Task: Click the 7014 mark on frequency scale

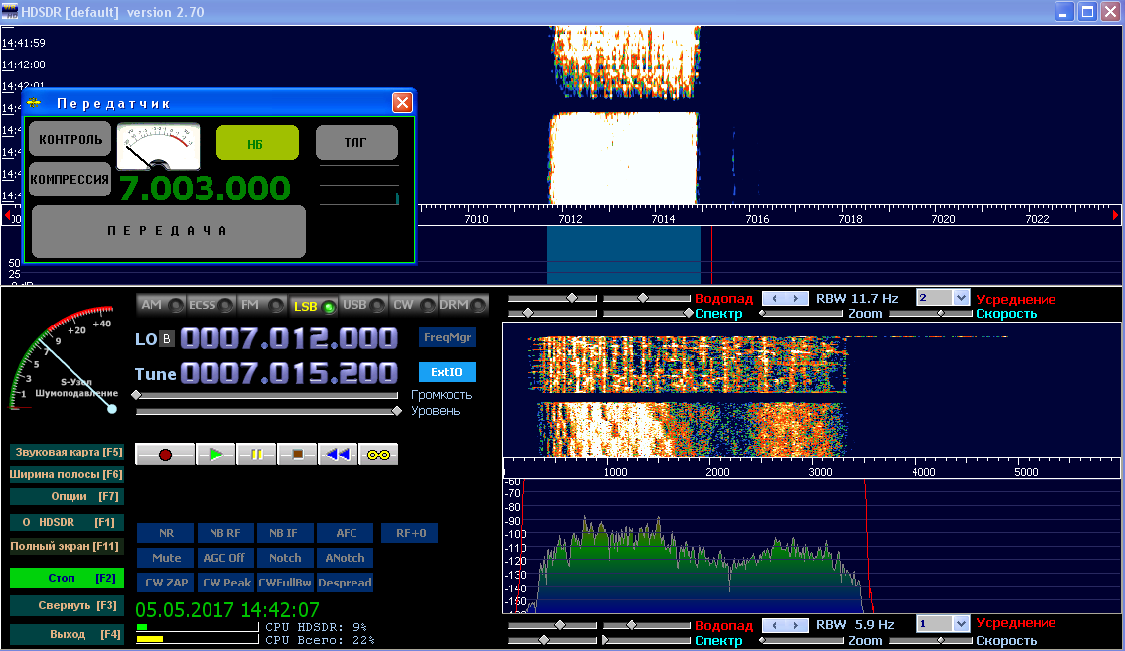Action: pyautogui.click(x=663, y=218)
